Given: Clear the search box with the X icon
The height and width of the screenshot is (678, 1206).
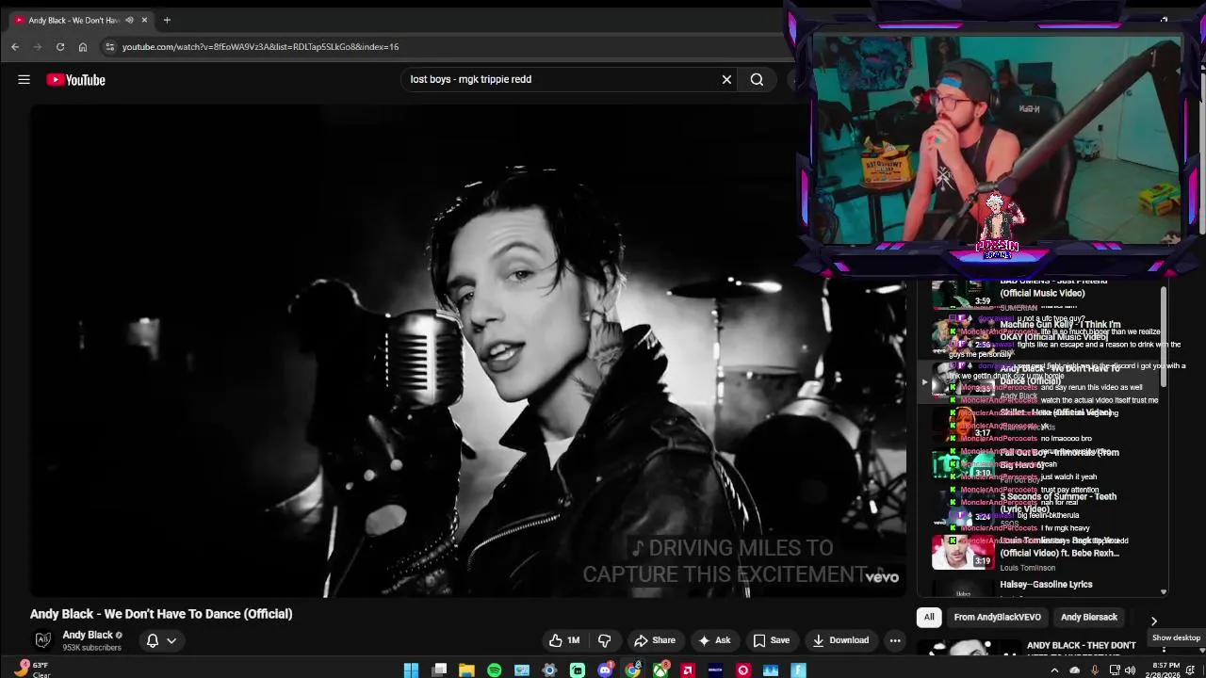Looking at the screenshot, I should point(726,80).
